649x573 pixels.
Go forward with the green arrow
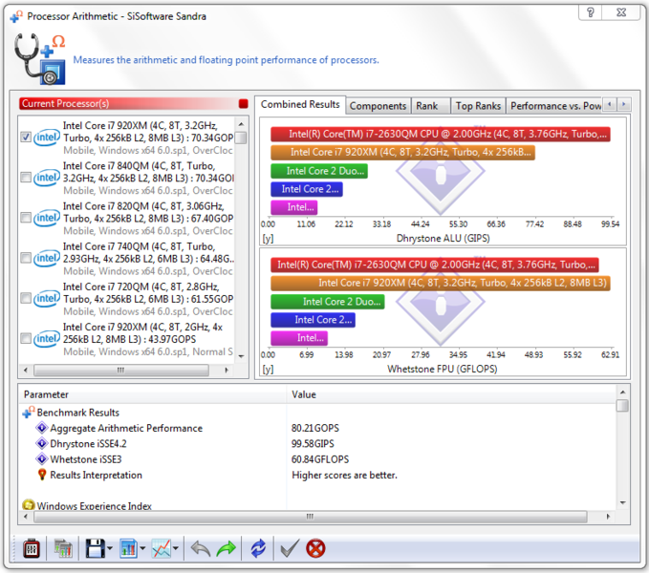tap(226, 549)
